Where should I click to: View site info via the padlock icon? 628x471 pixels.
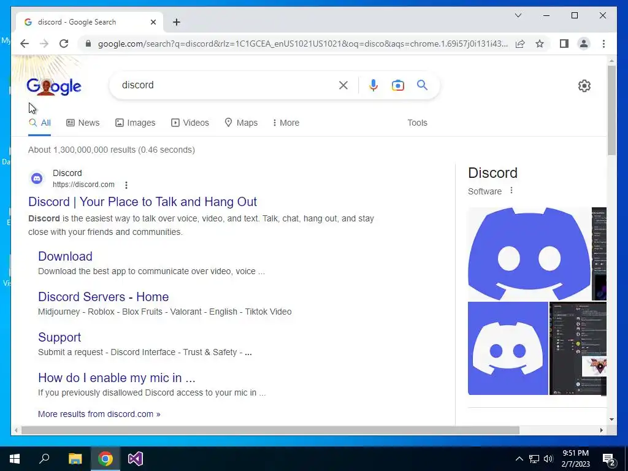(88, 44)
